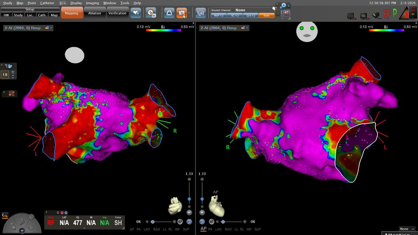The width and height of the screenshot is (418, 235).
Task: Switch to the Ablation tab
Action: (94, 13)
